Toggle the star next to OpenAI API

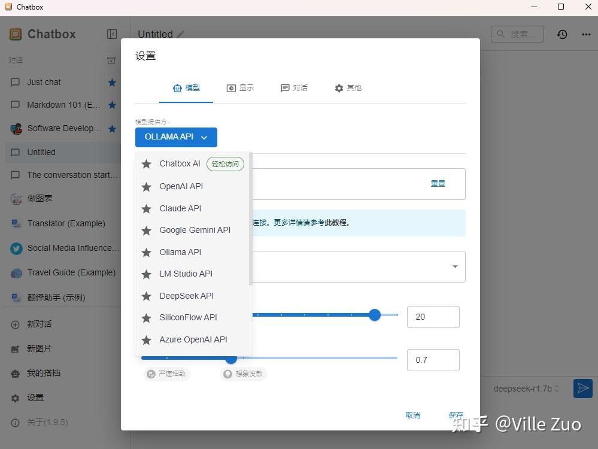145,186
